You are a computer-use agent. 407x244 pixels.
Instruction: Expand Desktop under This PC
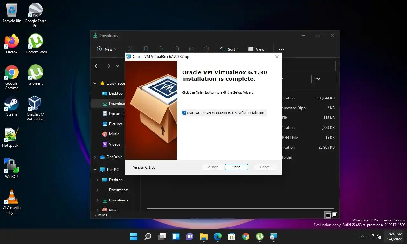click(x=97, y=180)
